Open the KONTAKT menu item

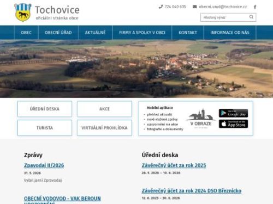pos(188,33)
